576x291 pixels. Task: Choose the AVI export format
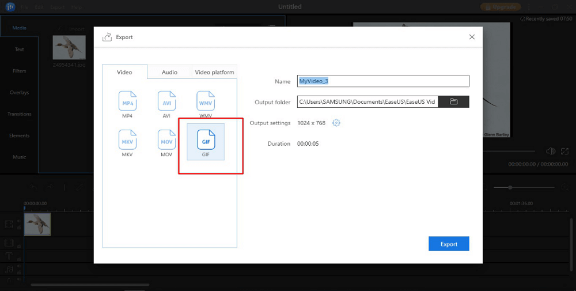tap(166, 101)
